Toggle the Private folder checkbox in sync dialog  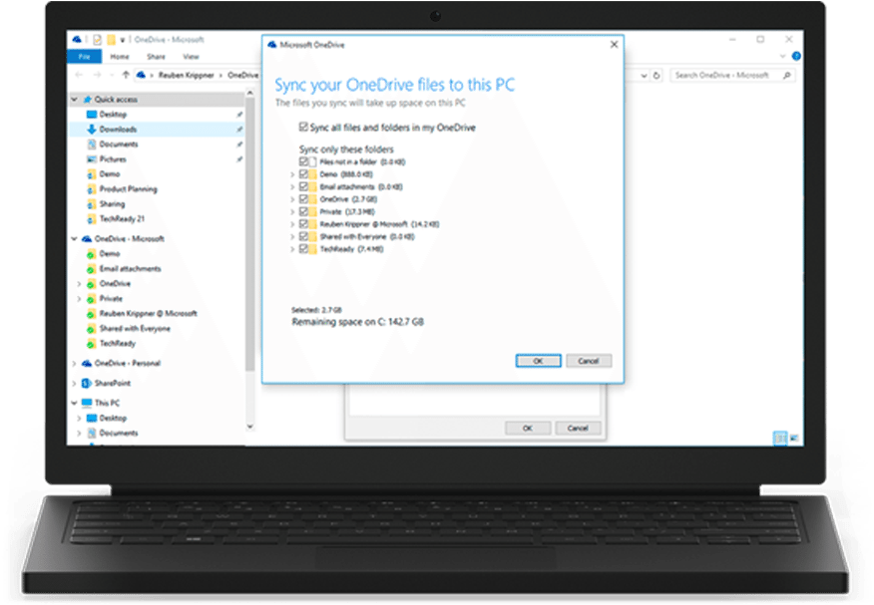click(x=303, y=211)
